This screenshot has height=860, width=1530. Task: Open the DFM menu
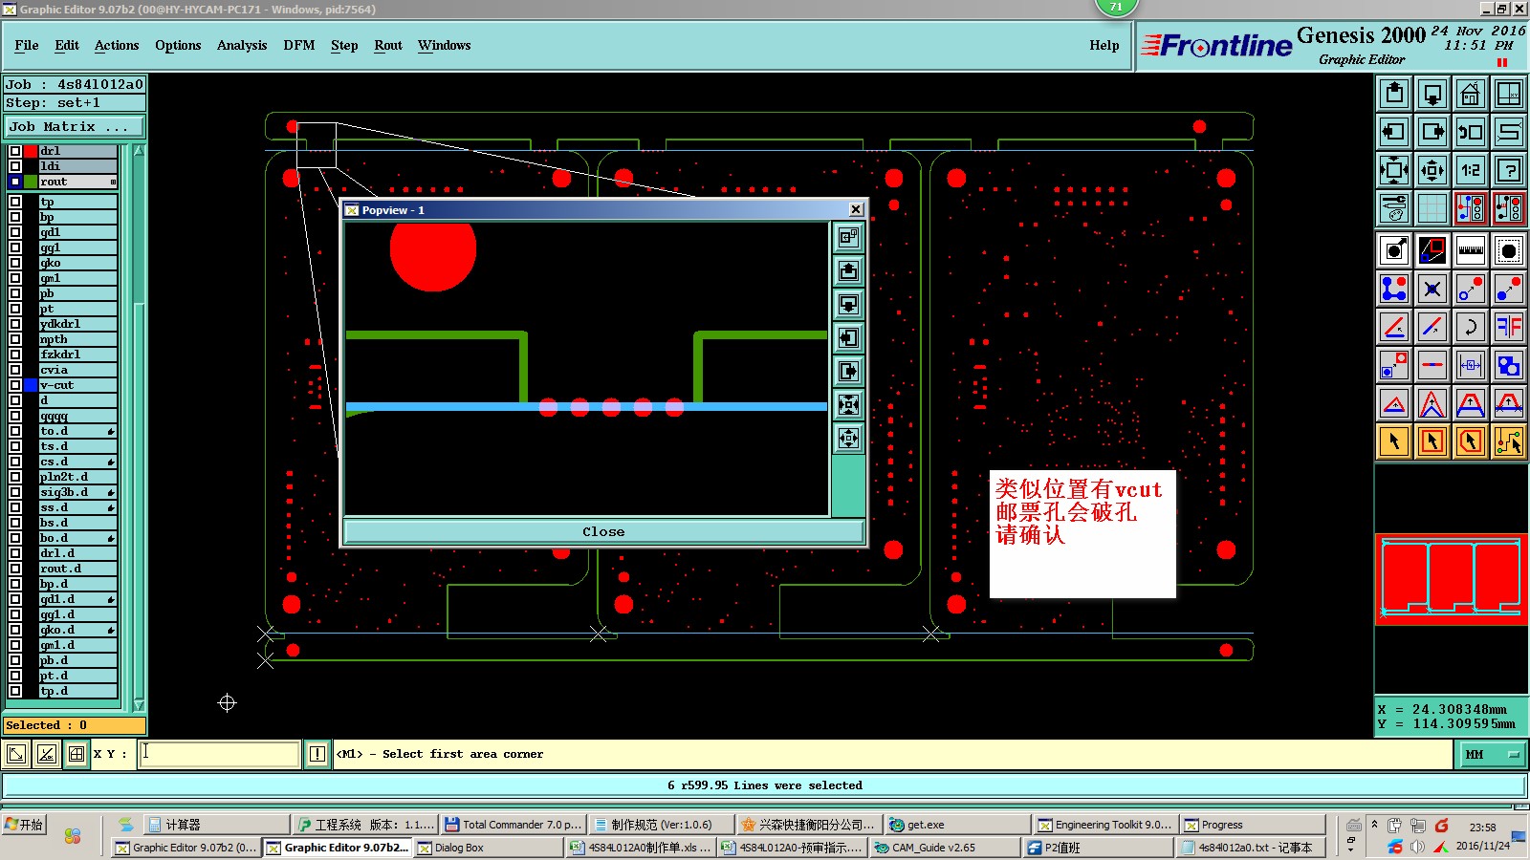(299, 45)
